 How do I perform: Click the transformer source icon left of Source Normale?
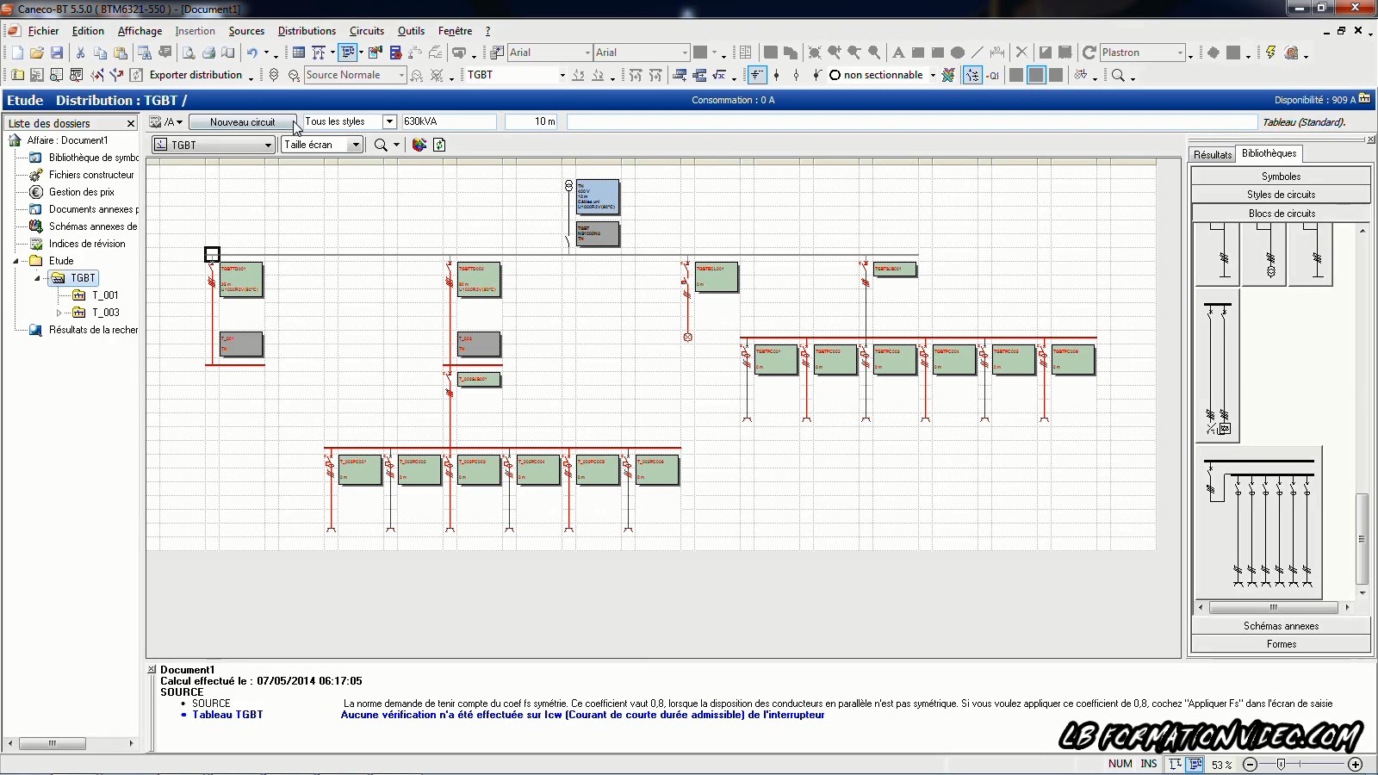[x=294, y=75]
